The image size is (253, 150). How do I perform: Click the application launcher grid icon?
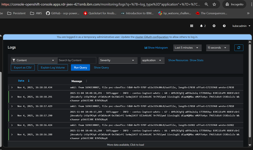pos(192,26)
